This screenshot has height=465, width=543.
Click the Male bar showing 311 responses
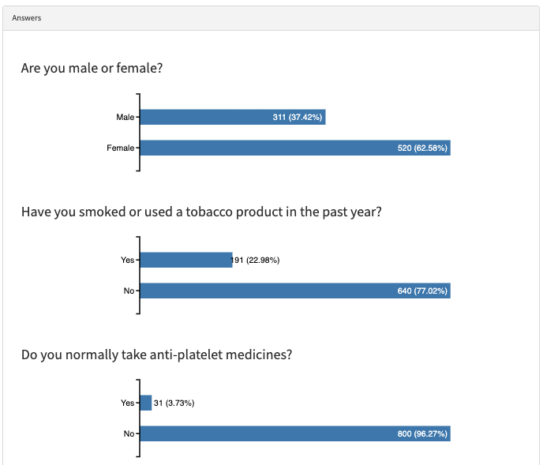233,117
